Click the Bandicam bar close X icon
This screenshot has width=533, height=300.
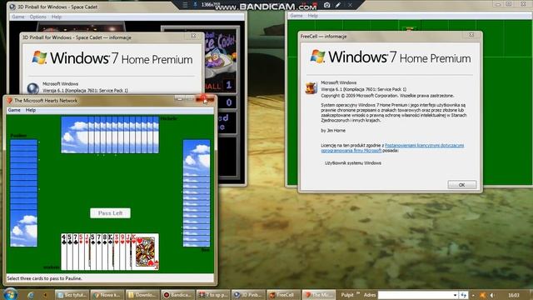pyautogui.click(x=350, y=5)
